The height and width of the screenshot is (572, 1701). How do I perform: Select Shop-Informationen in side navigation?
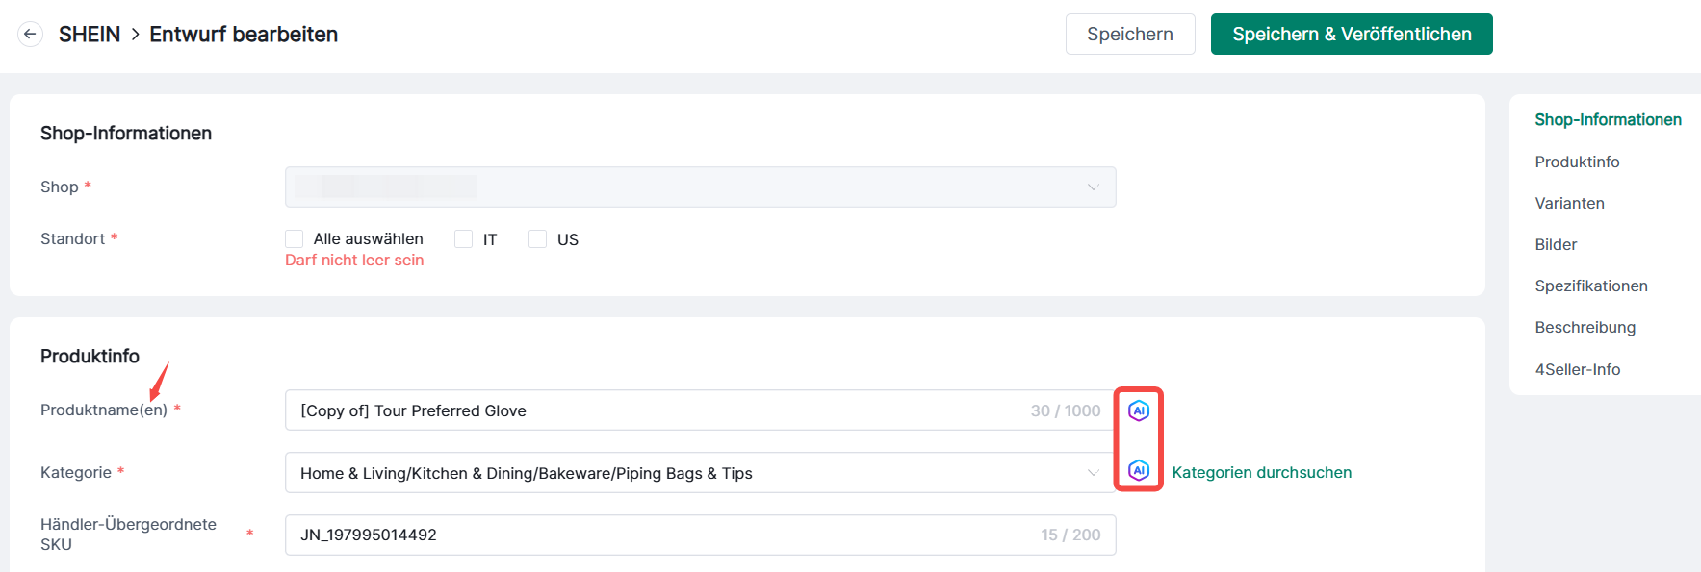coord(1608,119)
